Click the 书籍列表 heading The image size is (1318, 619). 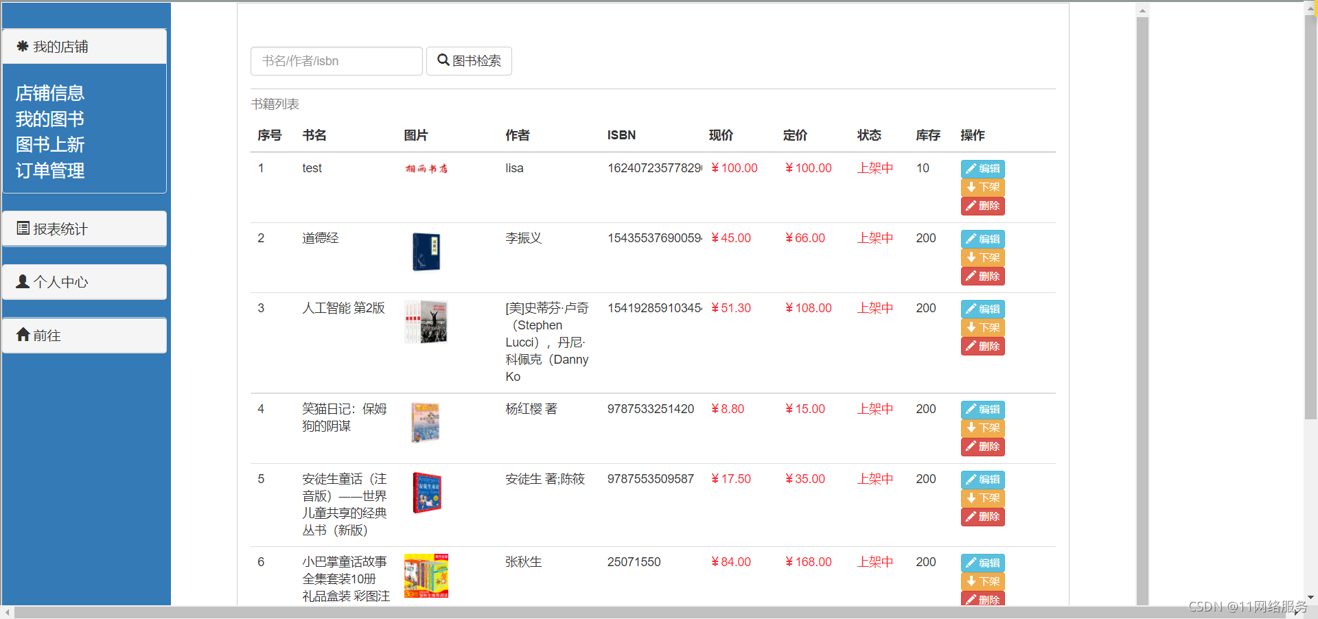pos(275,104)
